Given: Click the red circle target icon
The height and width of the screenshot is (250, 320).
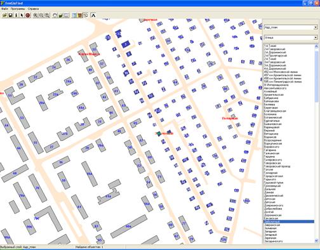Looking at the screenshot, I should [x=28, y=15].
